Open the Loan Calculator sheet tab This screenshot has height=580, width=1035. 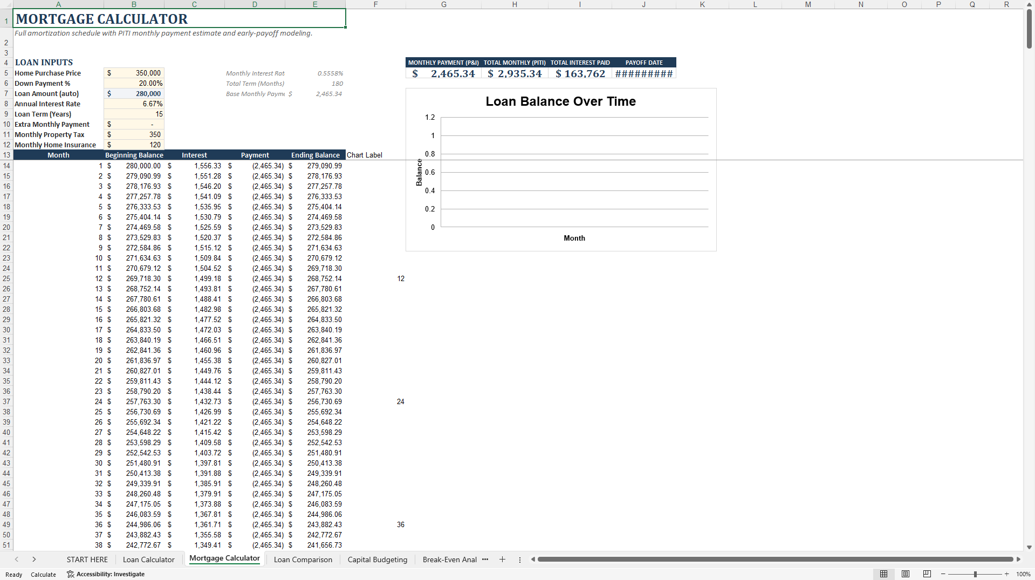149,559
